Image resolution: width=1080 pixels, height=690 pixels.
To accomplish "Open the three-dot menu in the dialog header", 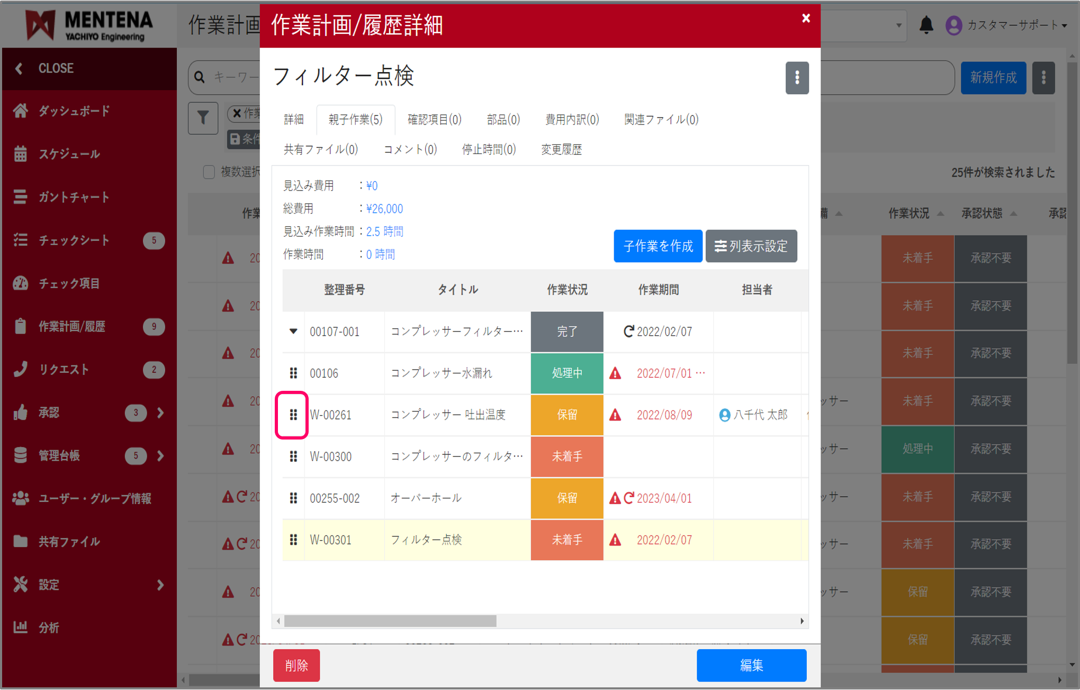I will click(797, 77).
